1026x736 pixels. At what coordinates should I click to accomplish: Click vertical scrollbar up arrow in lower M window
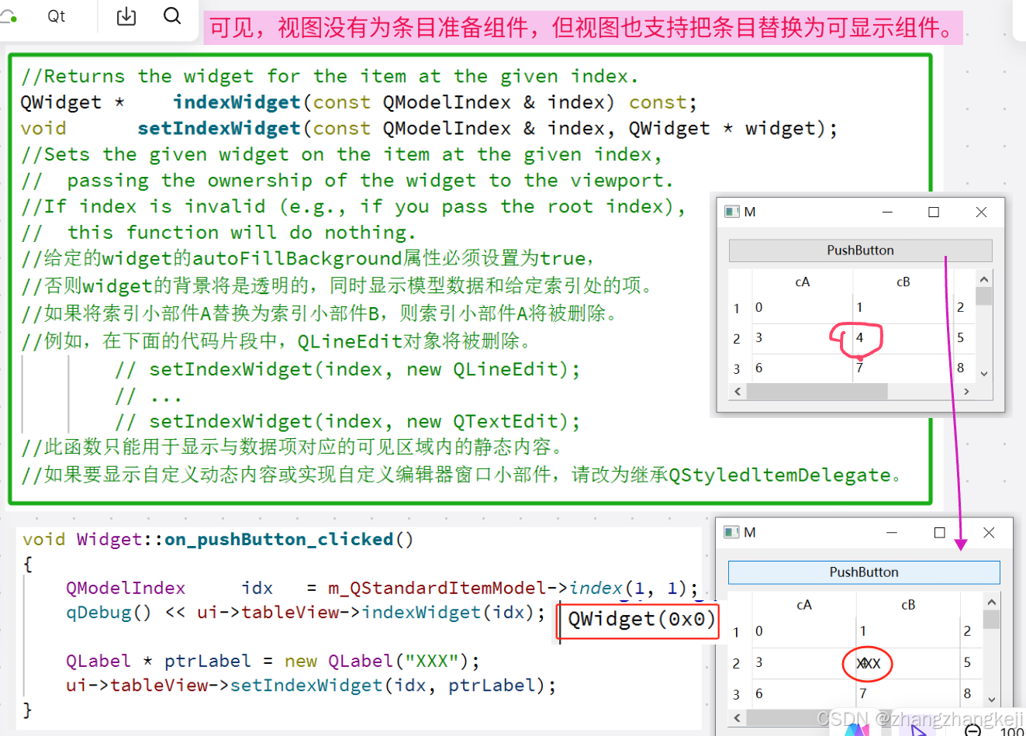click(x=991, y=602)
